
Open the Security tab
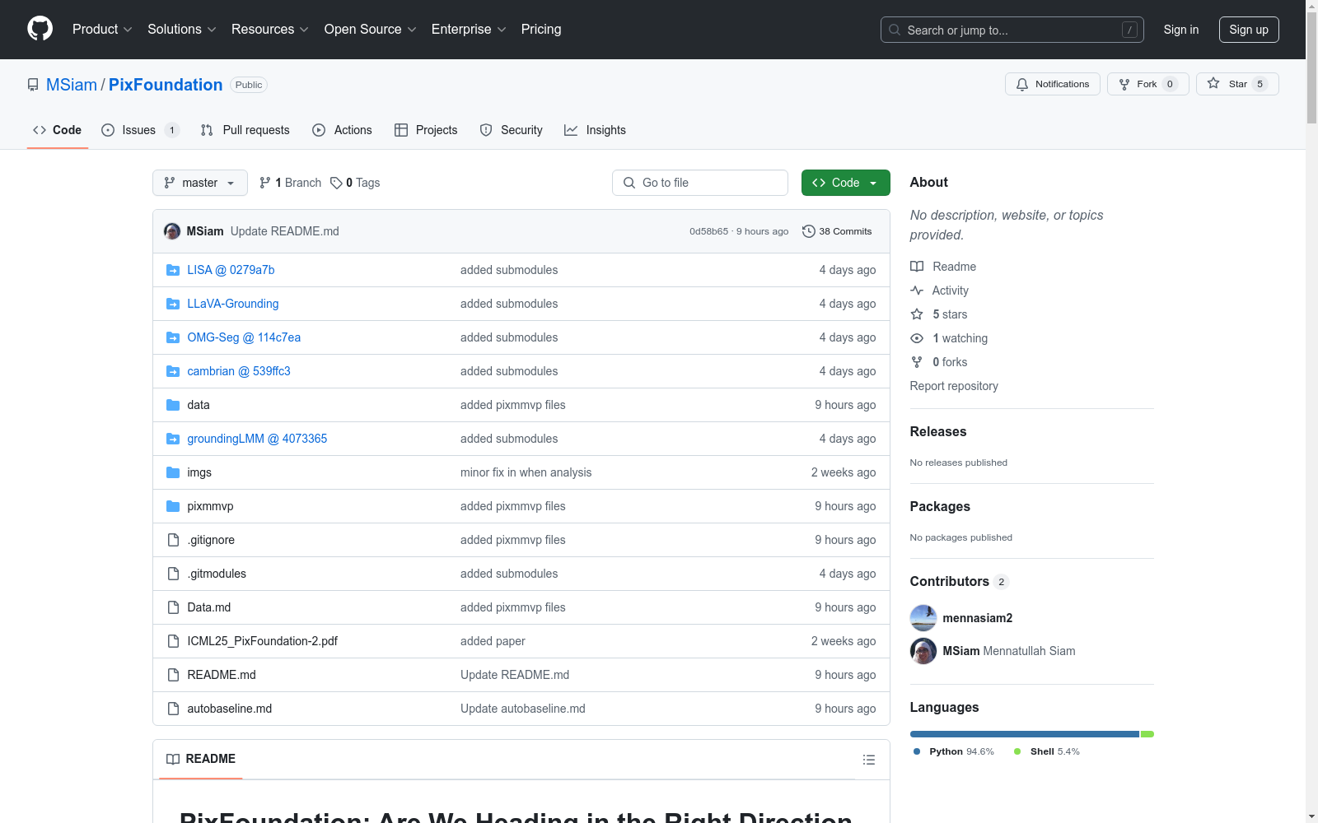[x=512, y=130]
